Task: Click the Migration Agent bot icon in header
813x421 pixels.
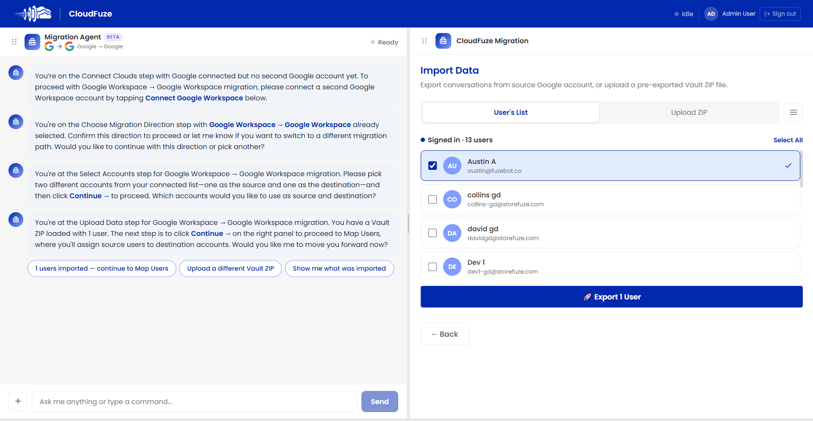Action: click(32, 42)
